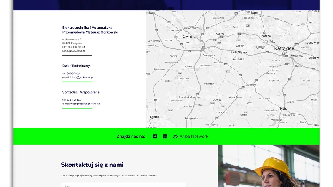Open the Ariba Network logo link
The height and width of the screenshot is (187, 333).
(191, 136)
